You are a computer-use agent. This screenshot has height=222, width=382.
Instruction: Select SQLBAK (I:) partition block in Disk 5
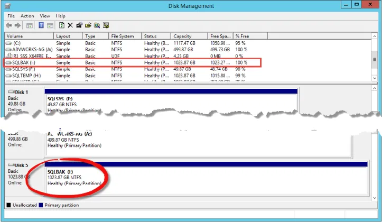click(206, 178)
